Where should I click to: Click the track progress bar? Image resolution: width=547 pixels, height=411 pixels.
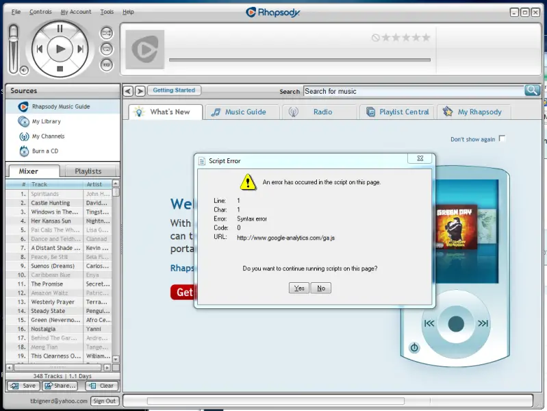tap(300, 60)
